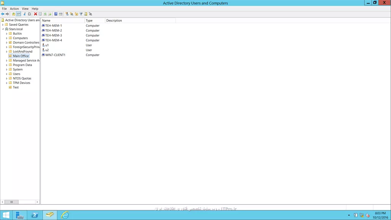Sort by the Description column header

pos(141,21)
